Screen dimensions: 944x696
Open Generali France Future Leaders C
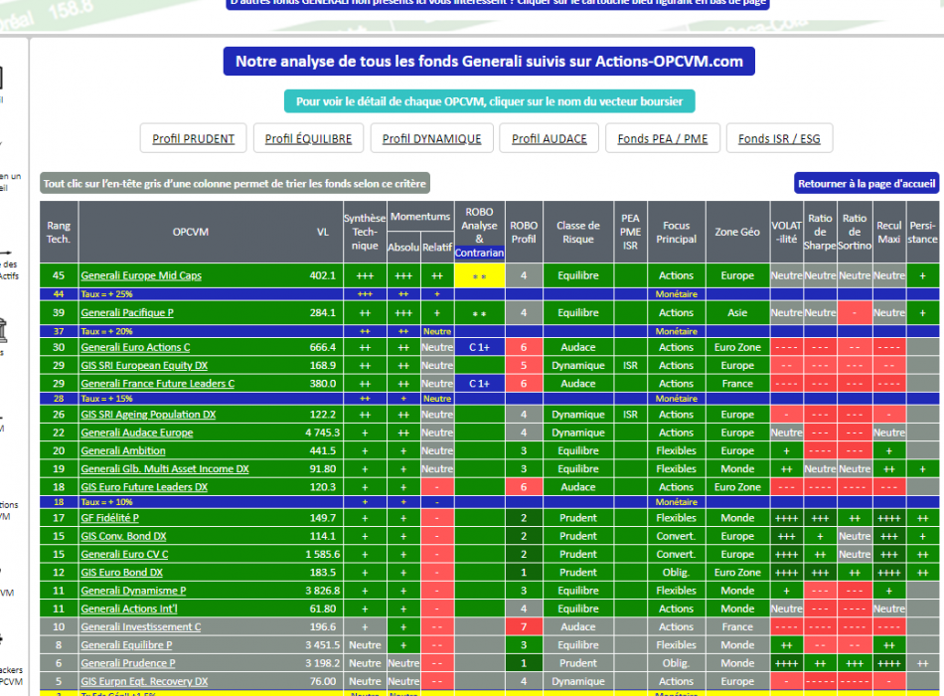(158, 383)
